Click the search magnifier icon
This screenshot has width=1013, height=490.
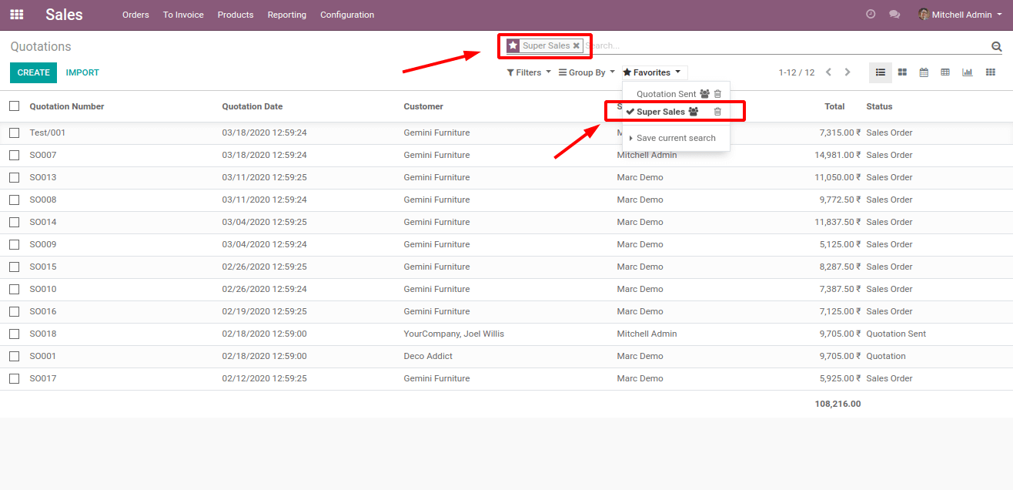(x=997, y=46)
